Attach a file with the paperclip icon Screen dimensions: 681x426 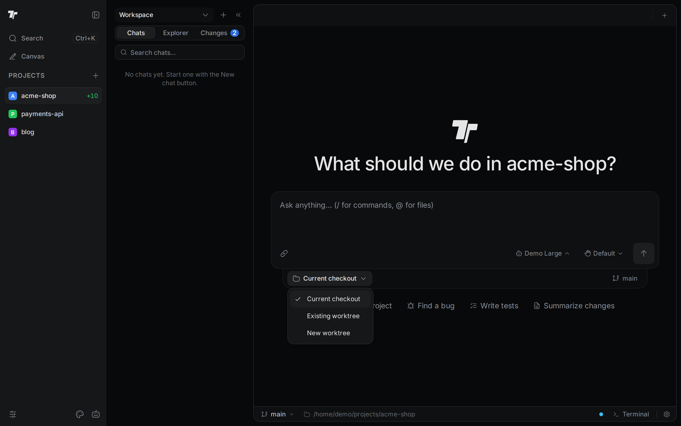click(284, 253)
